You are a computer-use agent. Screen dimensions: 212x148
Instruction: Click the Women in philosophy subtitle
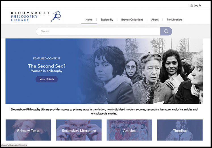47,71
